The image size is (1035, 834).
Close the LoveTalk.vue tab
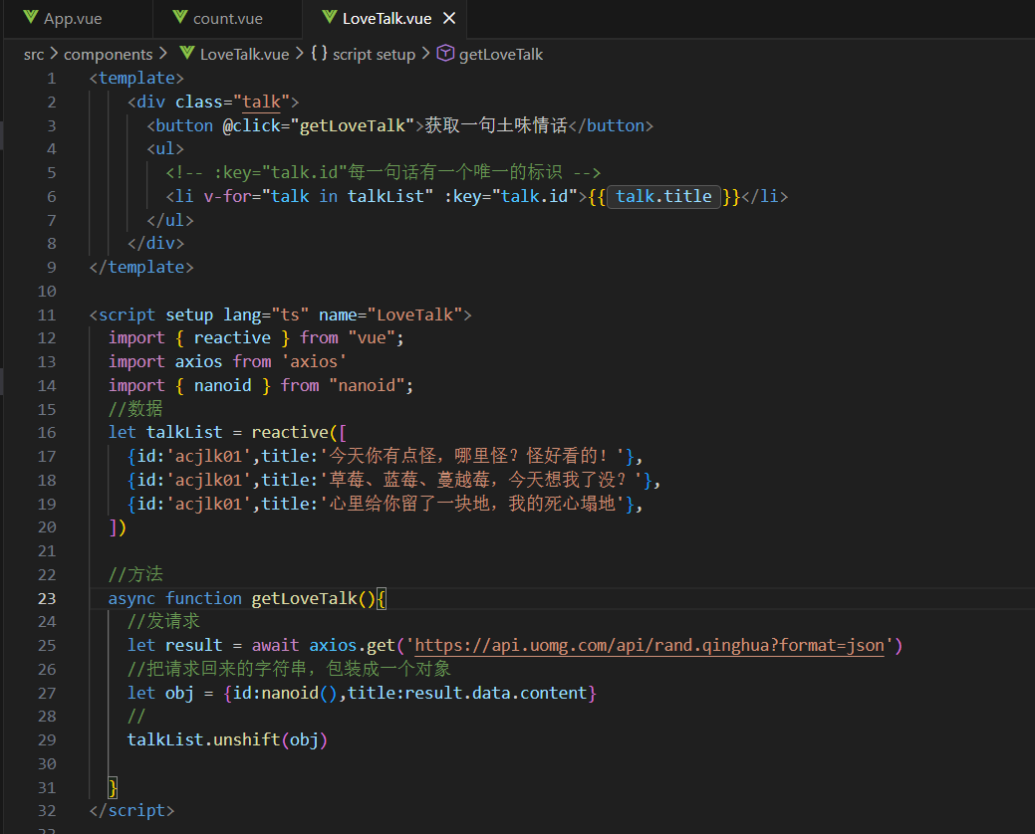pyautogui.click(x=449, y=19)
